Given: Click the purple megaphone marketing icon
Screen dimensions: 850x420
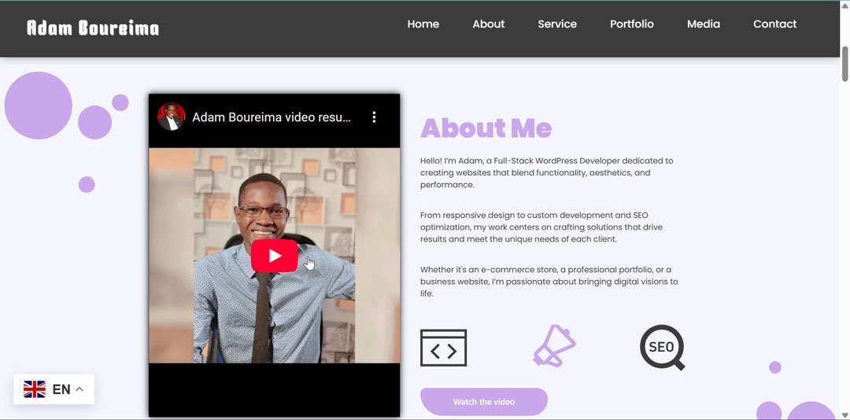Looking at the screenshot, I should pos(553,346).
